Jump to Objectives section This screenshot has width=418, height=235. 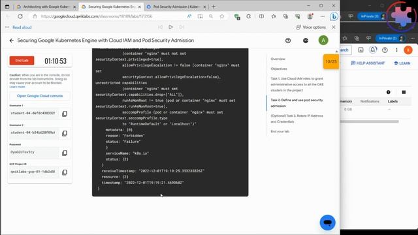tap(279, 69)
